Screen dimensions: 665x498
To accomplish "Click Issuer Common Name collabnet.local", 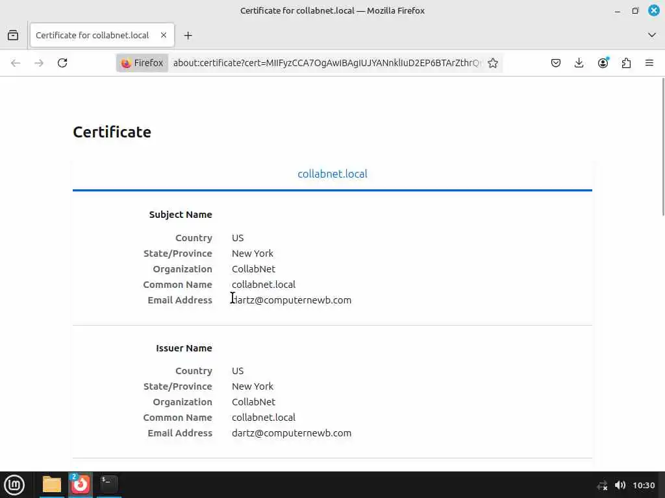I will (x=264, y=418).
